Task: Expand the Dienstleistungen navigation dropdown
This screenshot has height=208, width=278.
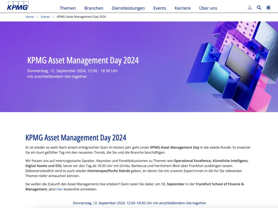Action: coord(128,8)
